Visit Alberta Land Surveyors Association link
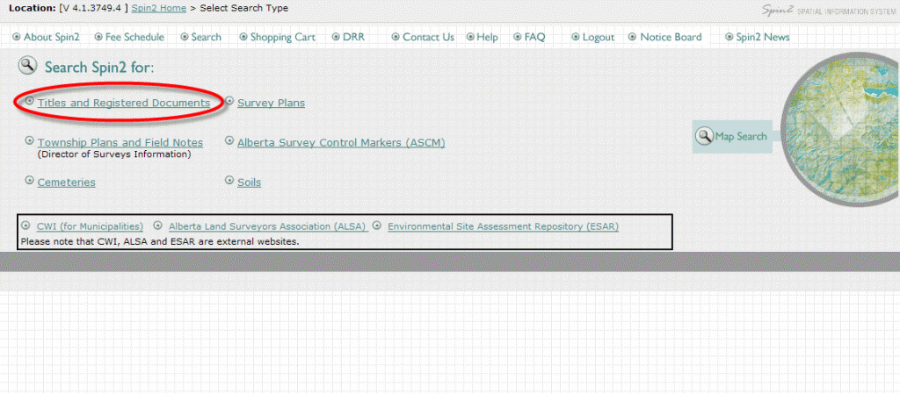 click(x=267, y=226)
